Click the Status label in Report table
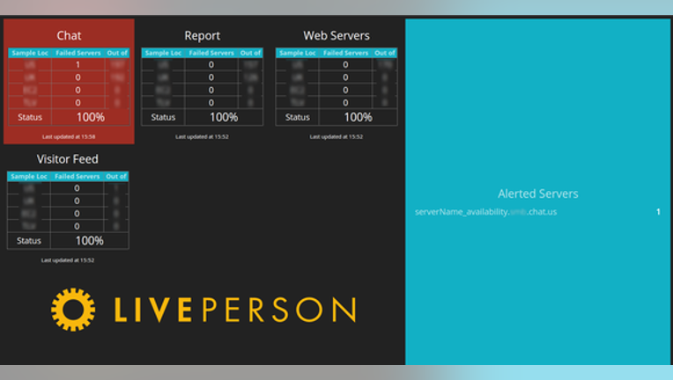 tap(163, 117)
